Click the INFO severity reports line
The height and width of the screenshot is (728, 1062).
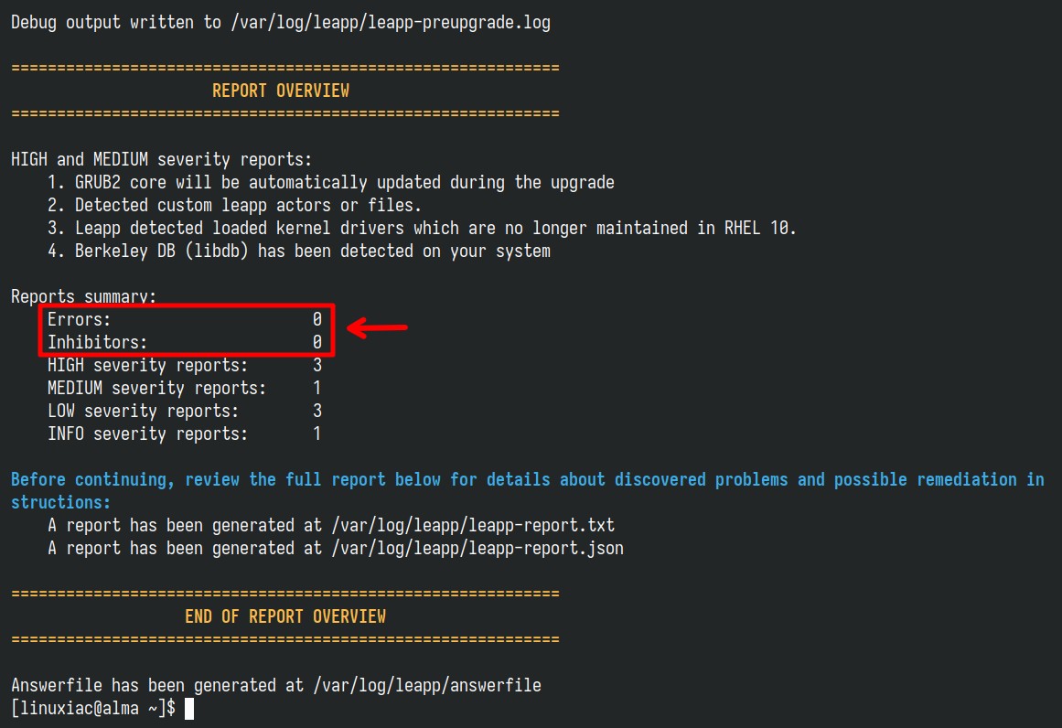[184, 434]
